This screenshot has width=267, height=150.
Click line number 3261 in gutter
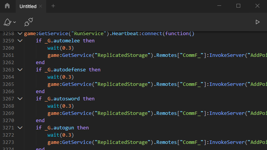pos(8,55)
